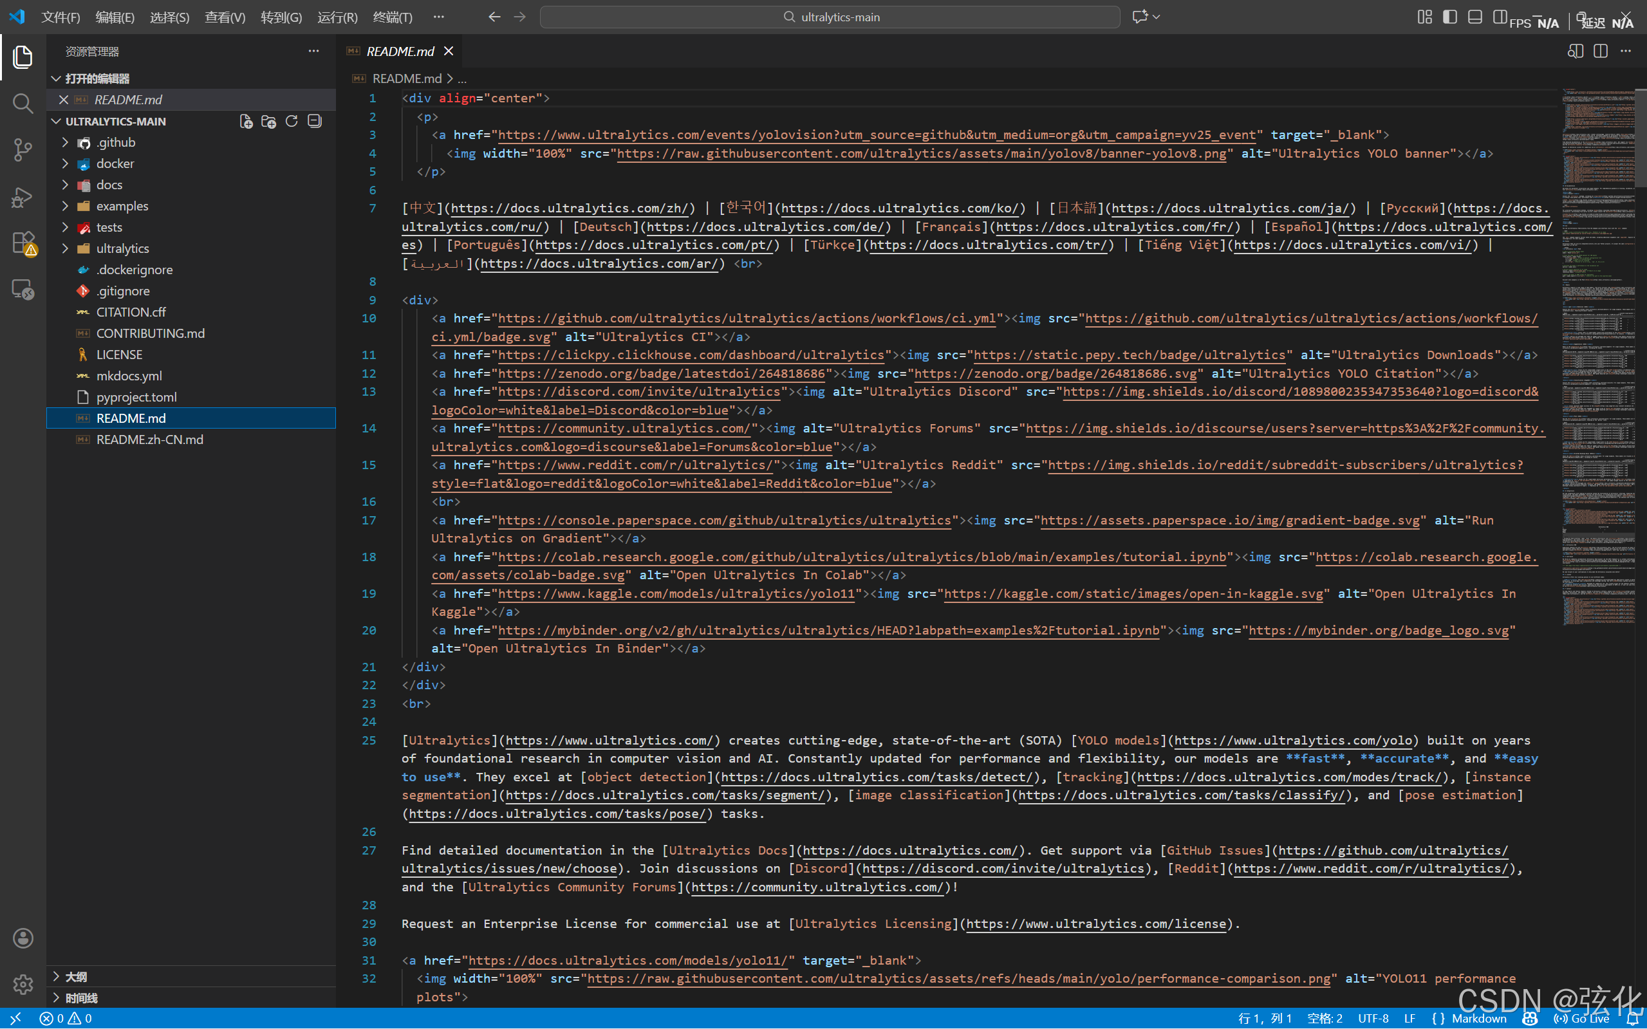Expand the ultralytics folder
Image resolution: width=1647 pixels, height=1029 pixels.
(x=122, y=248)
